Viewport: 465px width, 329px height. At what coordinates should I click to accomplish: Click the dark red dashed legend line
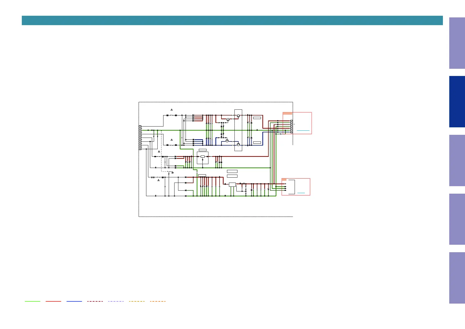[x=95, y=301]
